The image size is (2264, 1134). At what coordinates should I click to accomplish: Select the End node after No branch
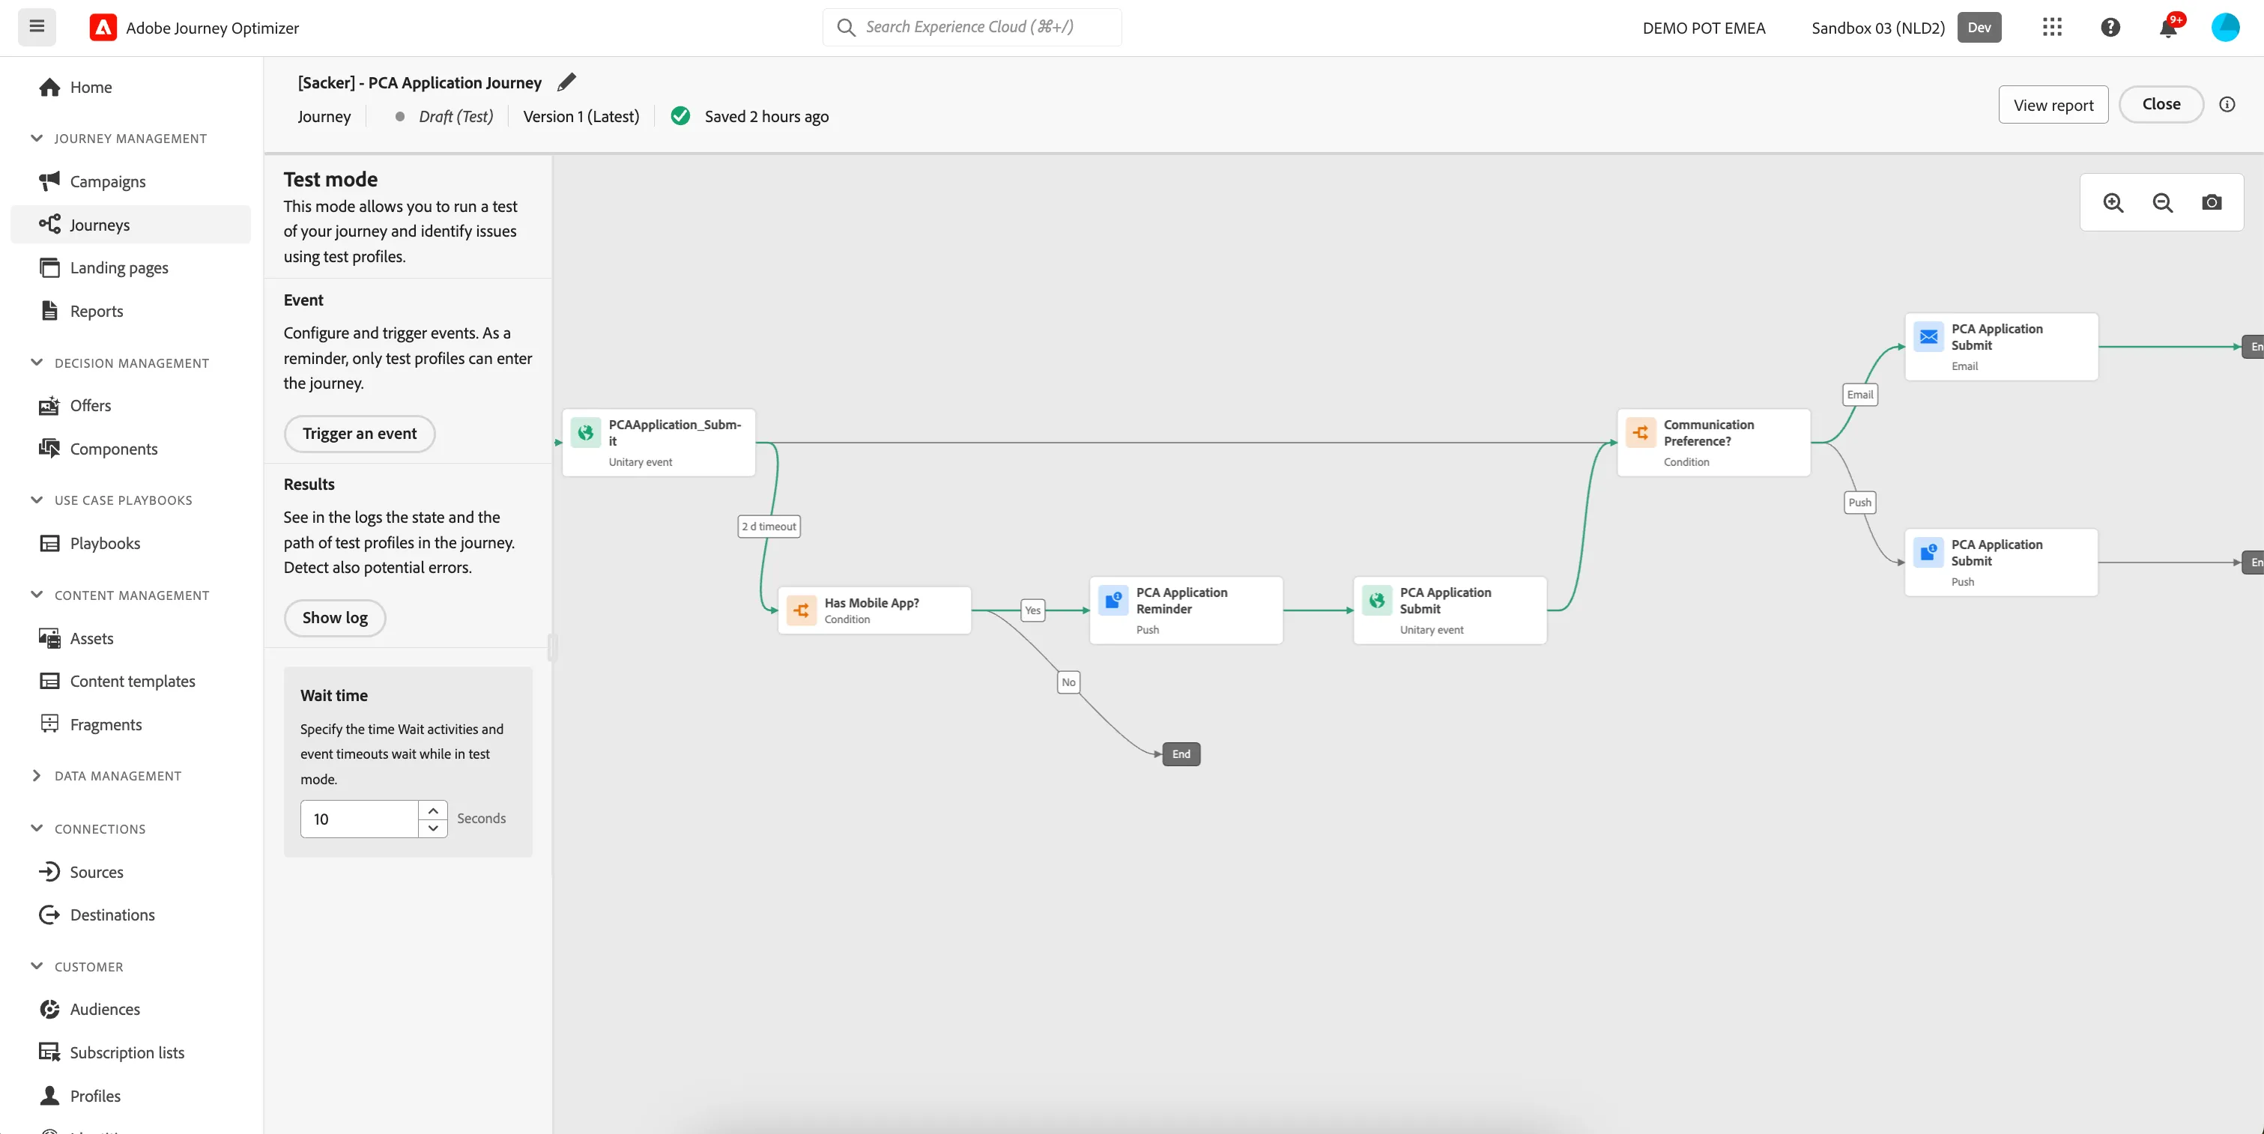1181,754
